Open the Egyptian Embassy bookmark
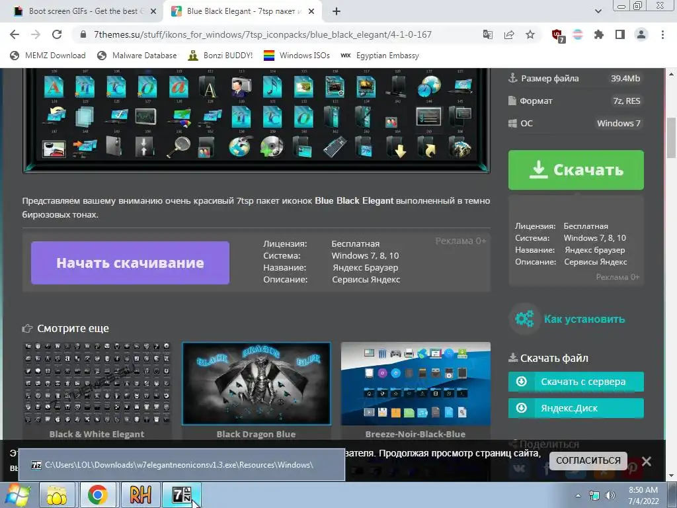Image resolution: width=677 pixels, height=508 pixels. pyautogui.click(x=380, y=56)
